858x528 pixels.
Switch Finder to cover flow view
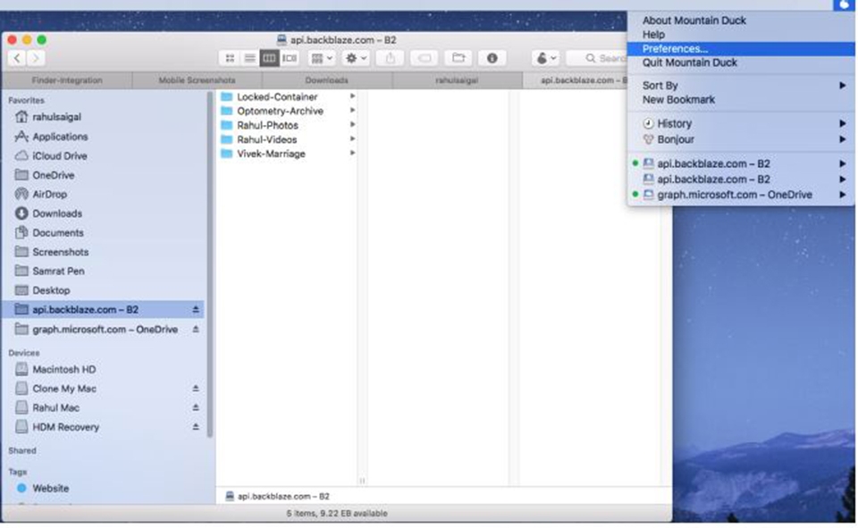pos(290,58)
